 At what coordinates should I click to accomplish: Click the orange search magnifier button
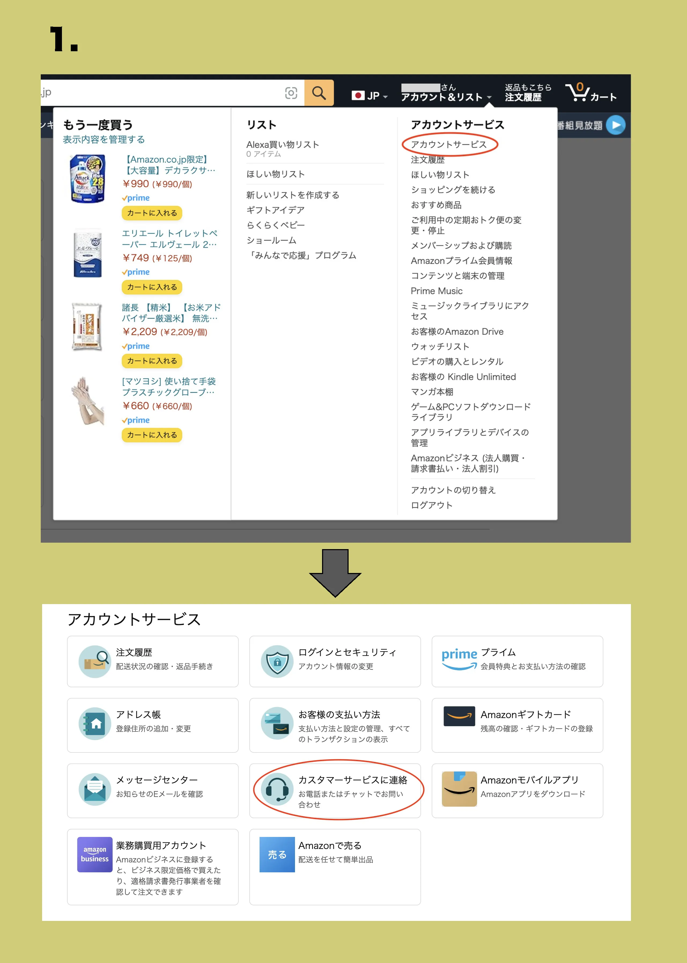[319, 93]
